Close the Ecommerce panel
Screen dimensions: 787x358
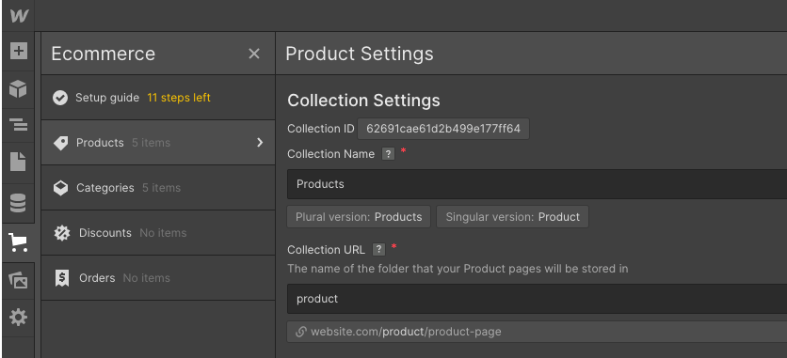tap(254, 54)
